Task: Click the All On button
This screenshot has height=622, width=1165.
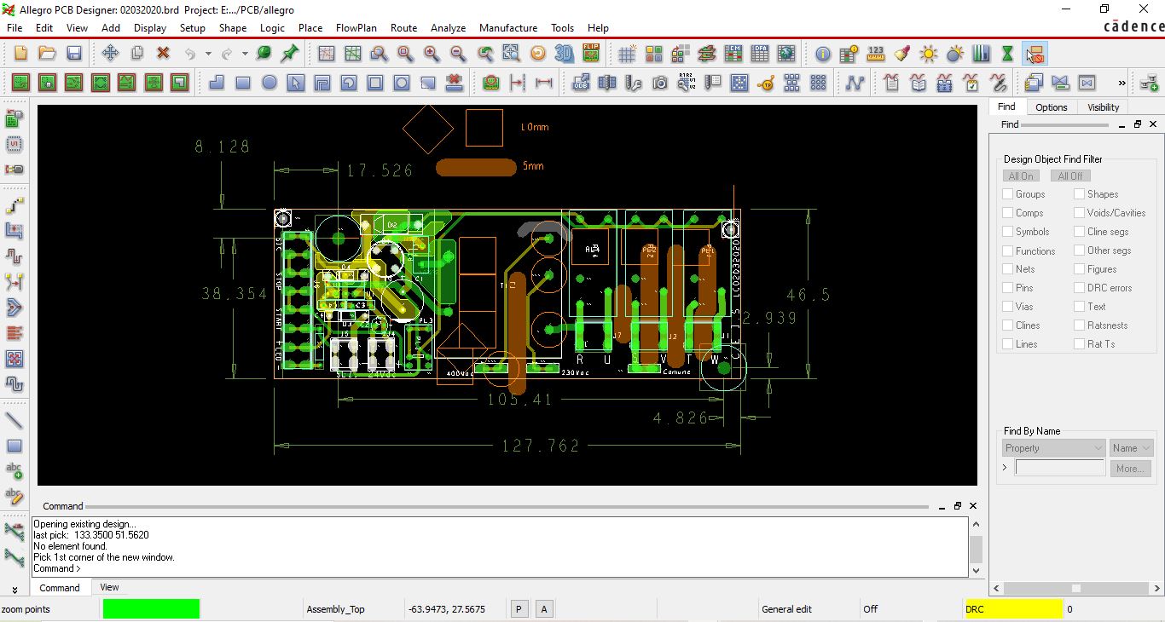Action: (1021, 176)
